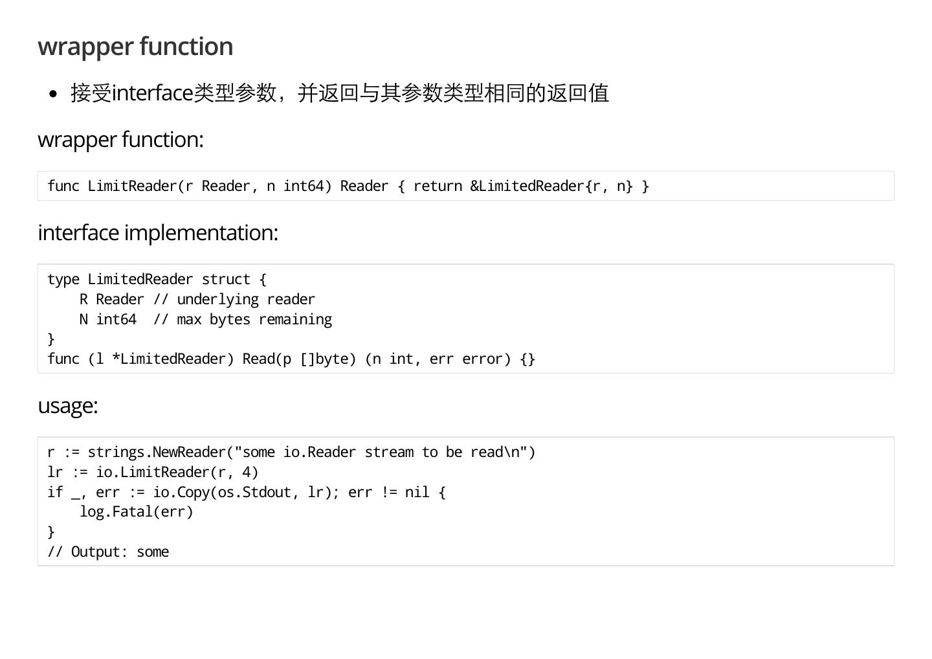Click the "interface implementation:" subheading
932x659 pixels.
coord(158,233)
